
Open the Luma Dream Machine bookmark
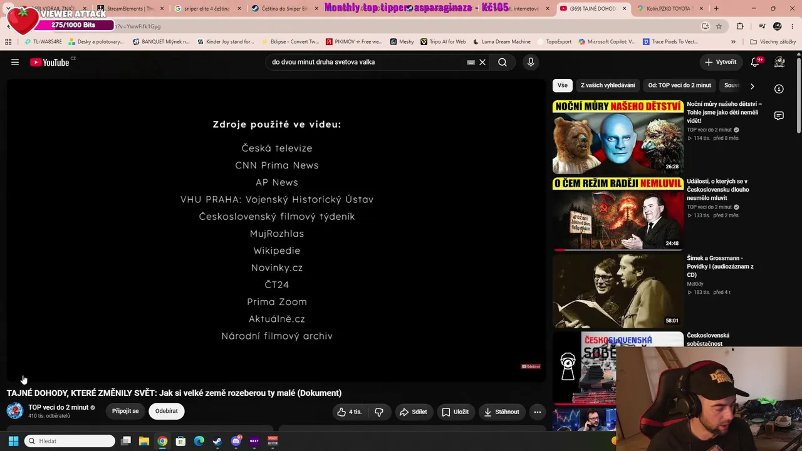[x=501, y=42]
